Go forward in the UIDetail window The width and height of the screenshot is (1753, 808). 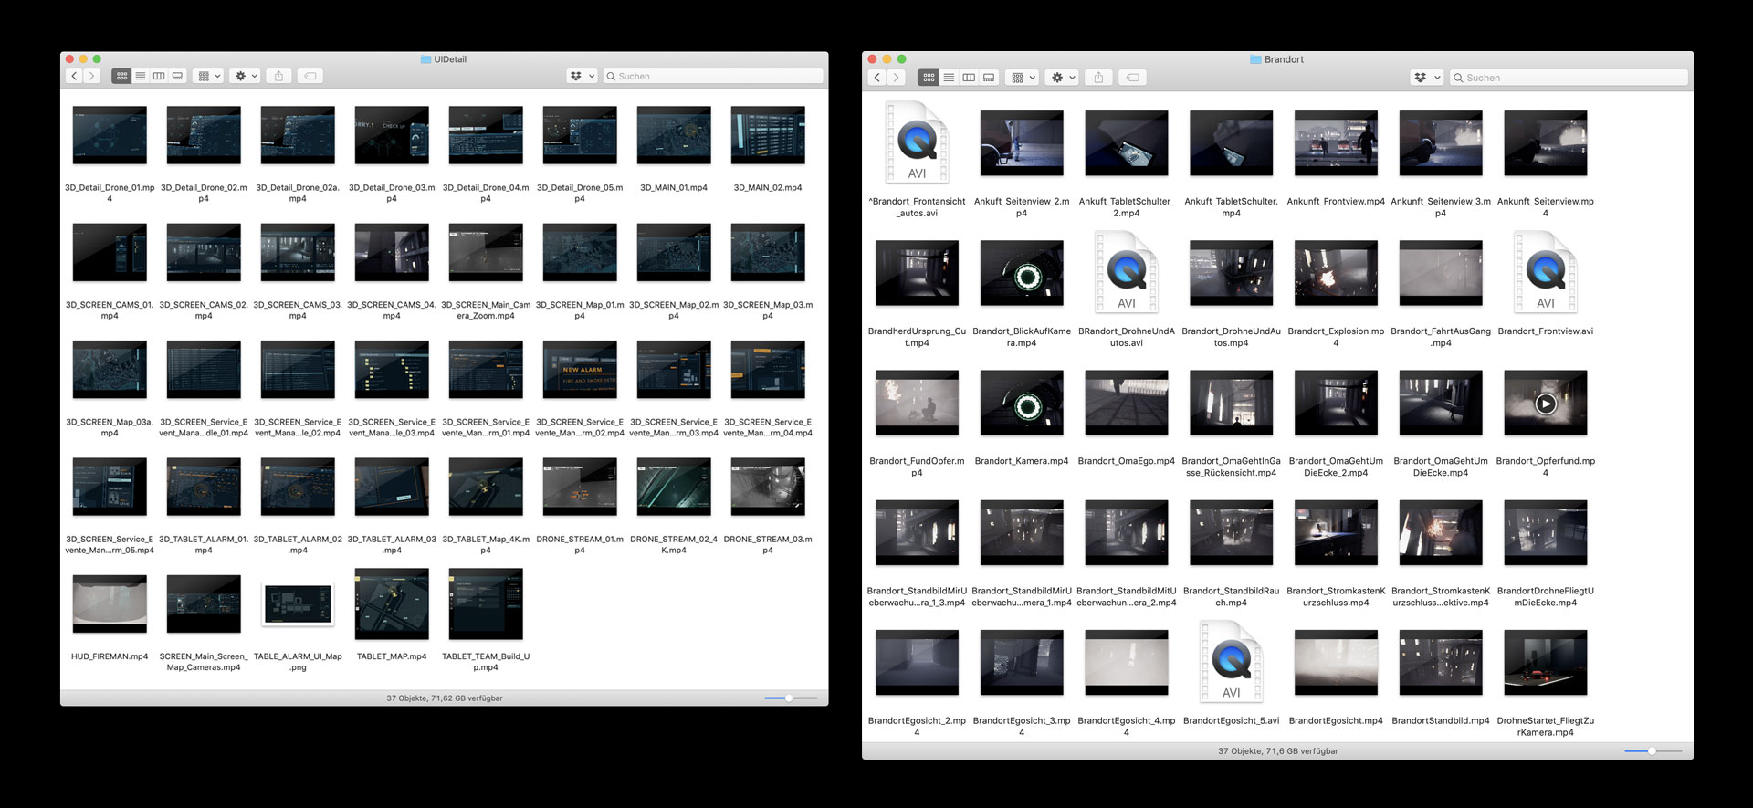(91, 76)
